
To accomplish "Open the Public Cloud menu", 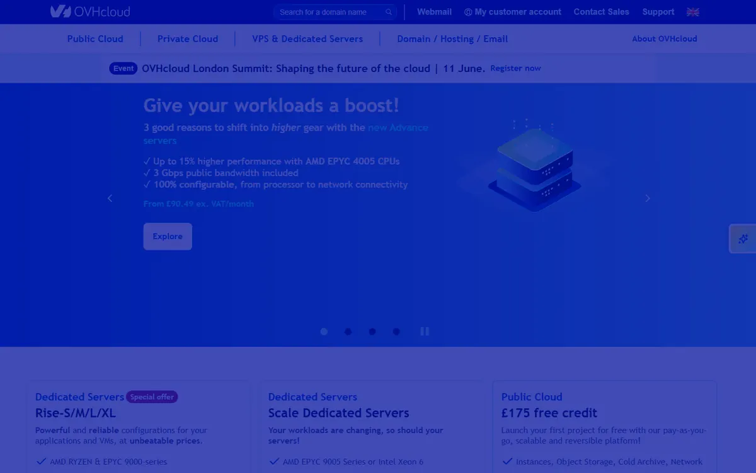I will point(95,38).
